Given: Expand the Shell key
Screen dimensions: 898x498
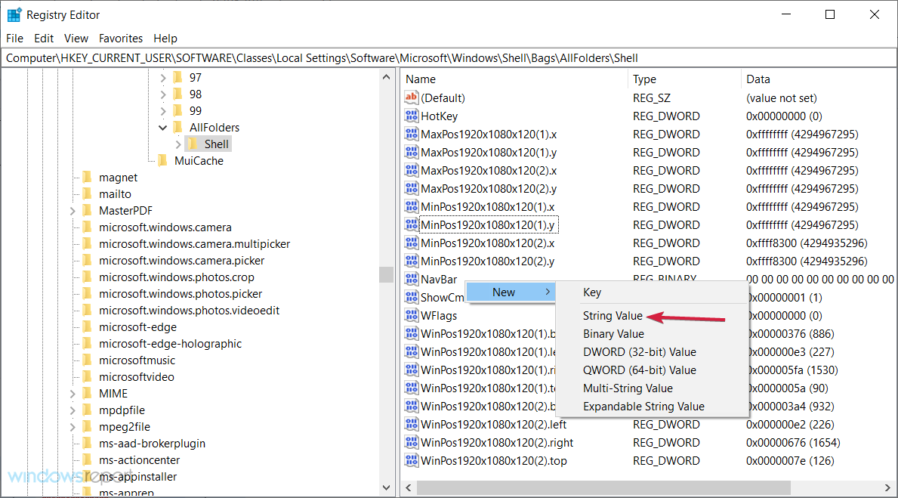Looking at the screenshot, I should (x=178, y=144).
